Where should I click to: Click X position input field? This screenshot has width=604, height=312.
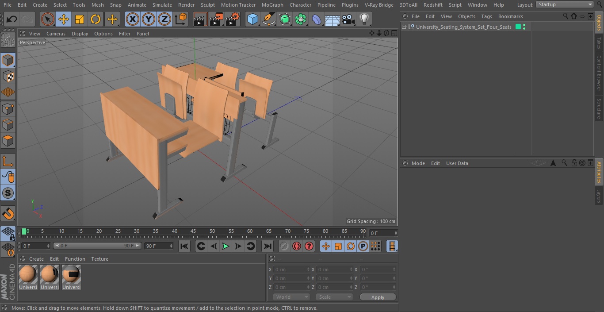tap(292, 270)
